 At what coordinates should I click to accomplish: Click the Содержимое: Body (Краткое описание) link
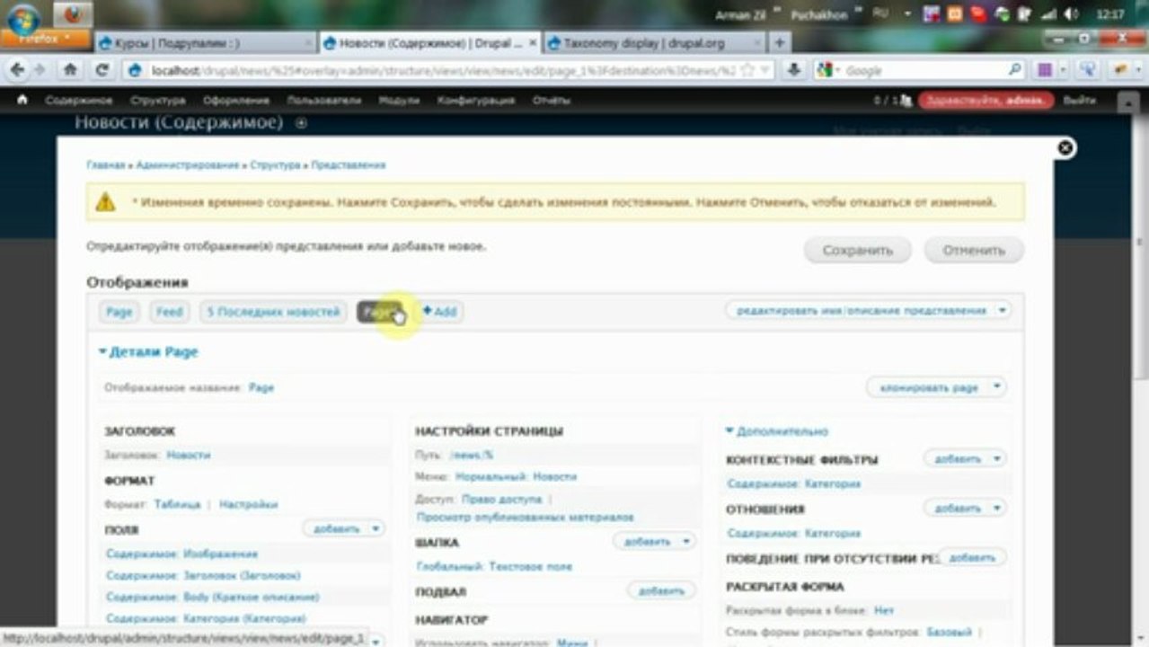212,597
